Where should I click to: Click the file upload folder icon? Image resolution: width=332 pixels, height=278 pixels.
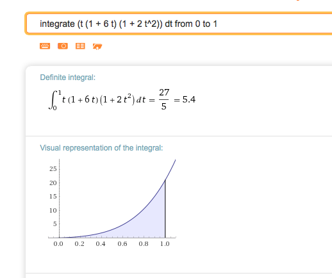[x=97, y=46]
